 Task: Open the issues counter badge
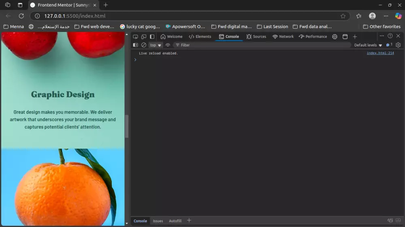coord(389,45)
